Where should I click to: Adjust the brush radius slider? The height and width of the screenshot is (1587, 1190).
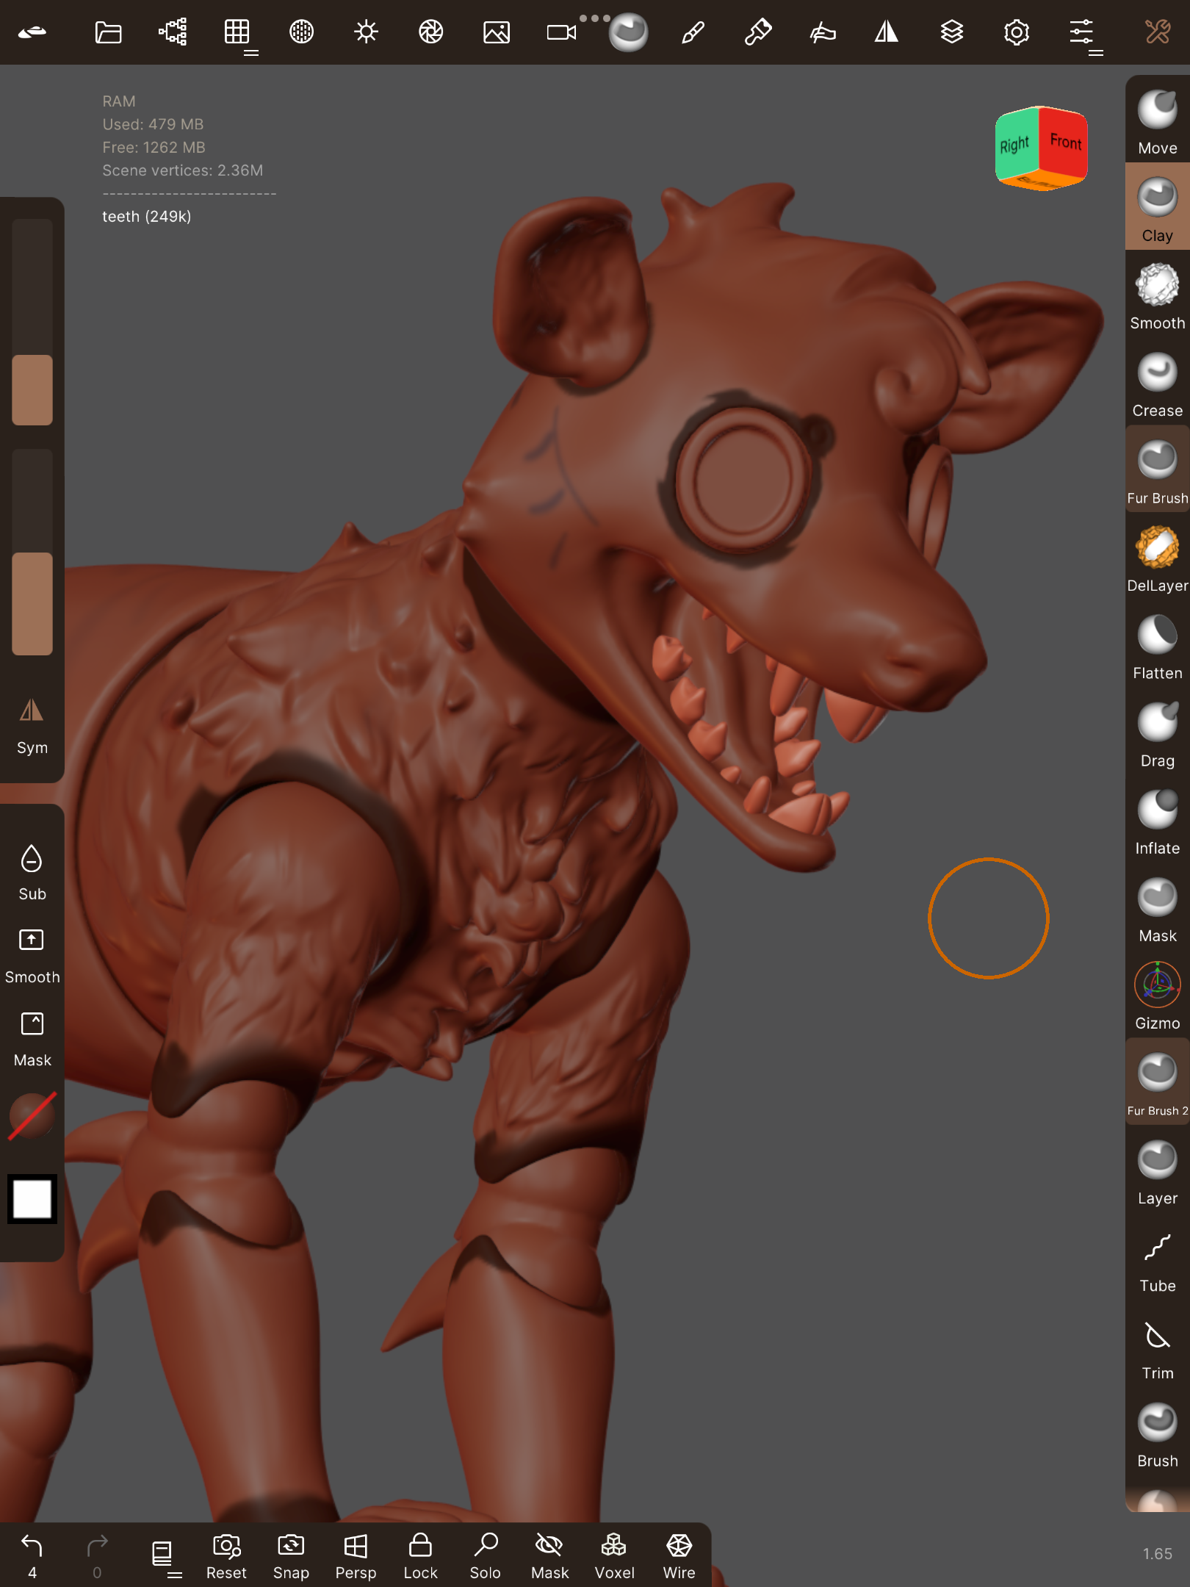32,322
